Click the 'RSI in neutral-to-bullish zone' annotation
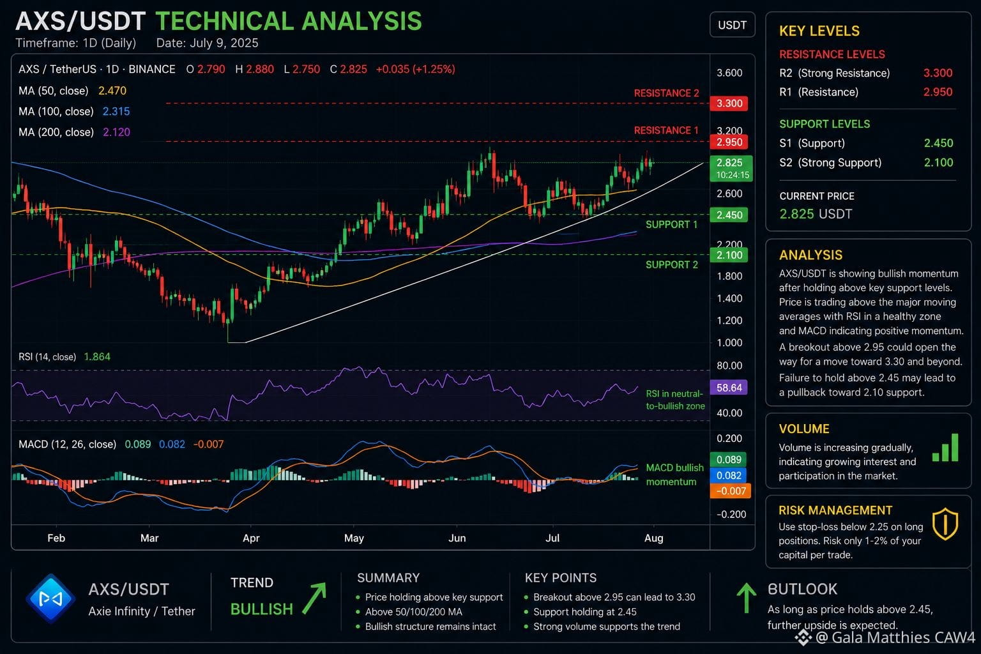The image size is (981, 654). click(x=675, y=400)
